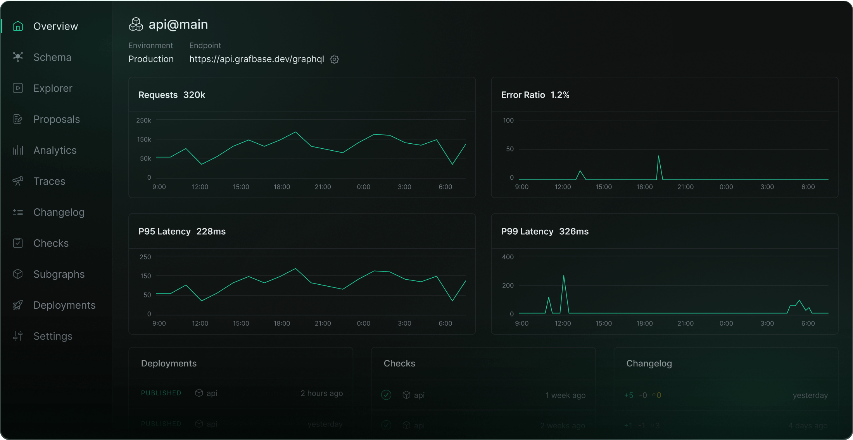Click the Traces telescope icon
This screenshot has width=853, height=440.
click(x=18, y=181)
